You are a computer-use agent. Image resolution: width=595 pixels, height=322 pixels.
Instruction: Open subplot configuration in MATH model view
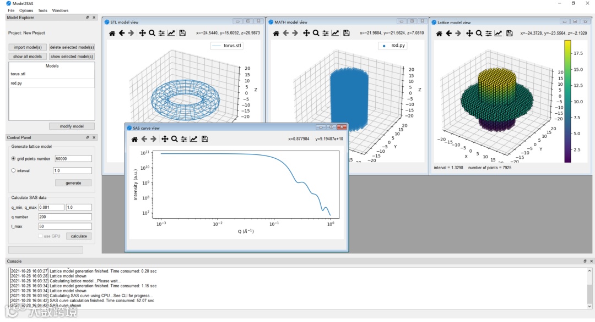[326, 34]
